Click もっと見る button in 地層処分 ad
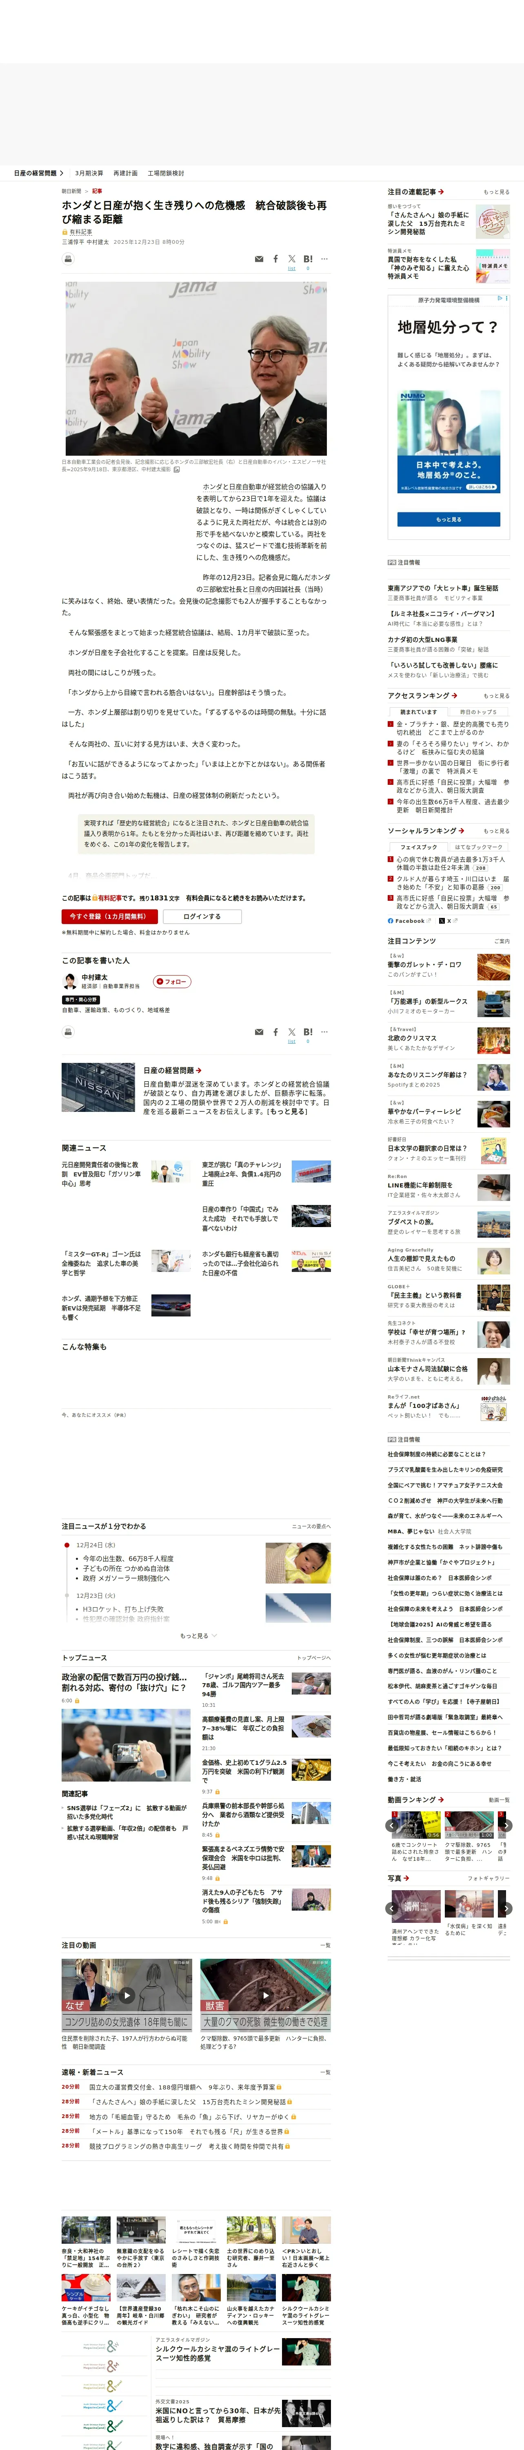 tap(448, 519)
